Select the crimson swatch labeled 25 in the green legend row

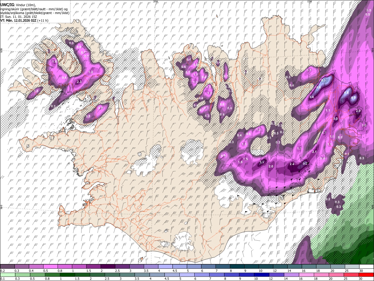(351, 274)
